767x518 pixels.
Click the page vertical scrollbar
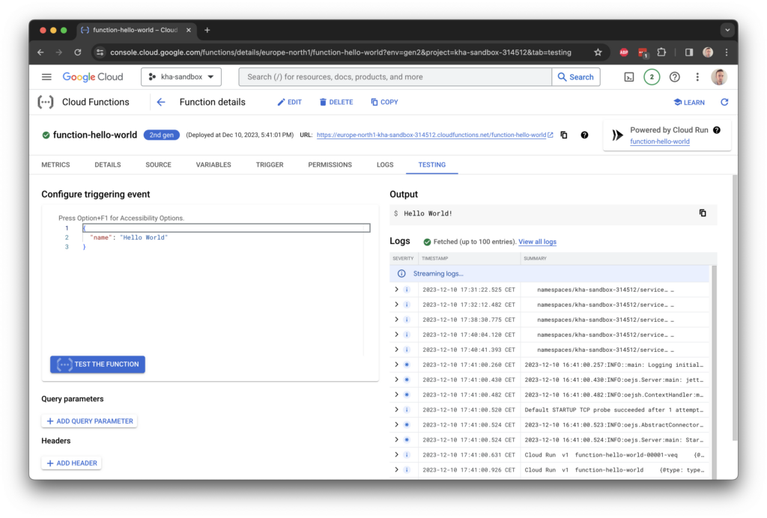[735, 308]
